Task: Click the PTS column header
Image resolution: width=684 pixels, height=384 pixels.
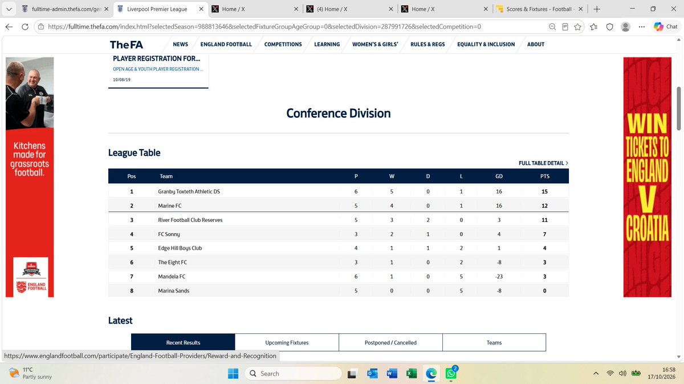Action: coord(545,176)
